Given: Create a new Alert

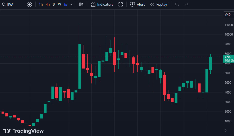Looking at the screenshot, I should pyautogui.click(x=138, y=4).
